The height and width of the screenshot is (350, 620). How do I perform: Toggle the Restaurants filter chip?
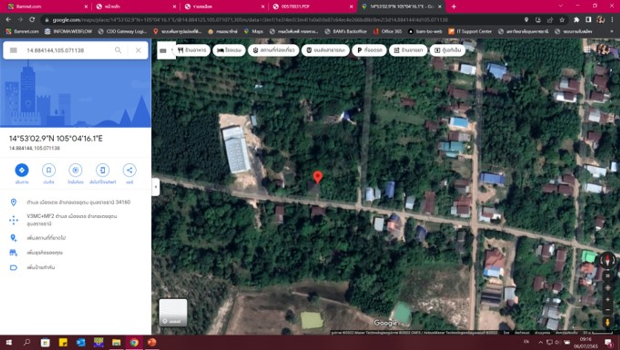(x=192, y=50)
